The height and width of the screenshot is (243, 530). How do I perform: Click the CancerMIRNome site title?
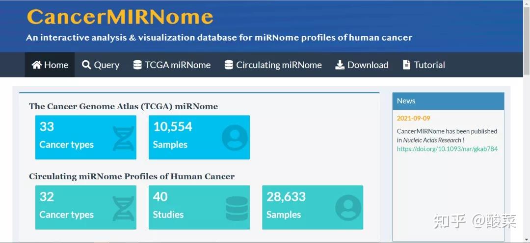pyautogui.click(x=120, y=17)
